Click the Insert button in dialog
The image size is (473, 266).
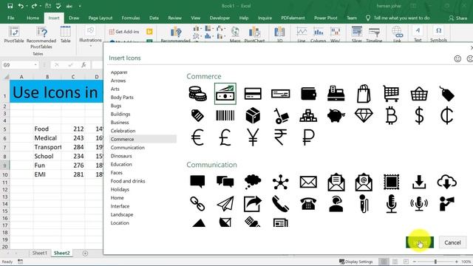420,242
